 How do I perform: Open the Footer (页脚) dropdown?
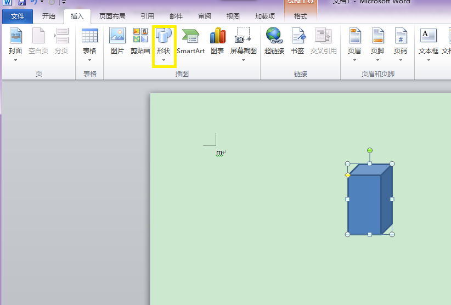coord(377,45)
